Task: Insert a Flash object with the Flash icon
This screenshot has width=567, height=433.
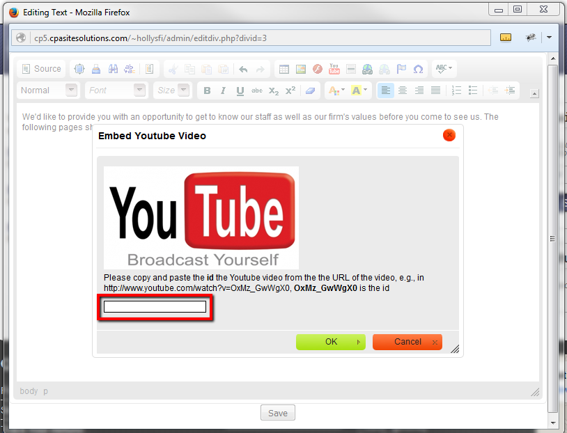Action: point(318,69)
